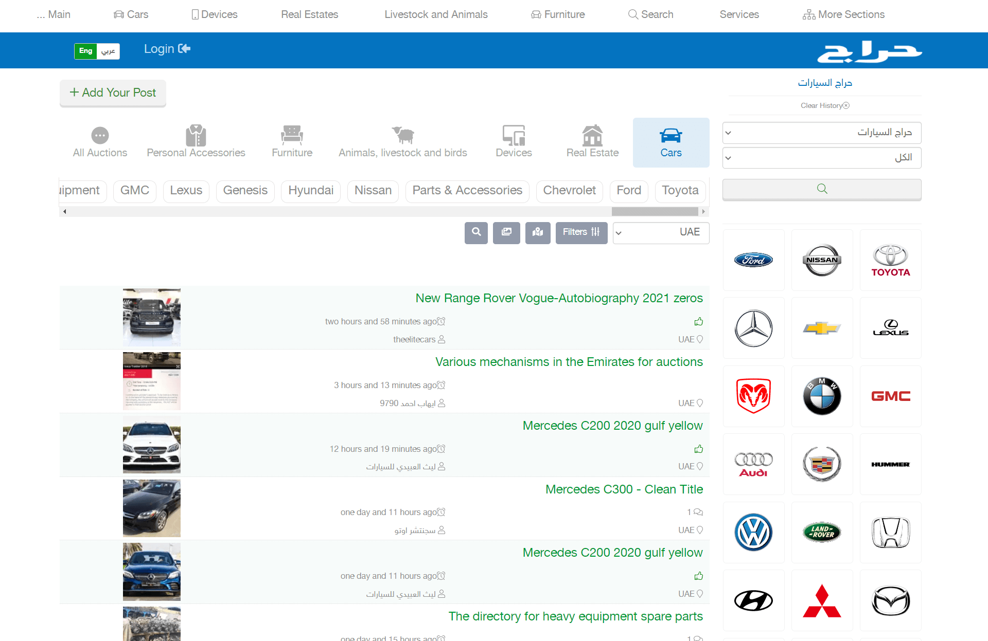Open the Chevrolet bowtie logo tile
The image size is (988, 641).
(x=822, y=328)
